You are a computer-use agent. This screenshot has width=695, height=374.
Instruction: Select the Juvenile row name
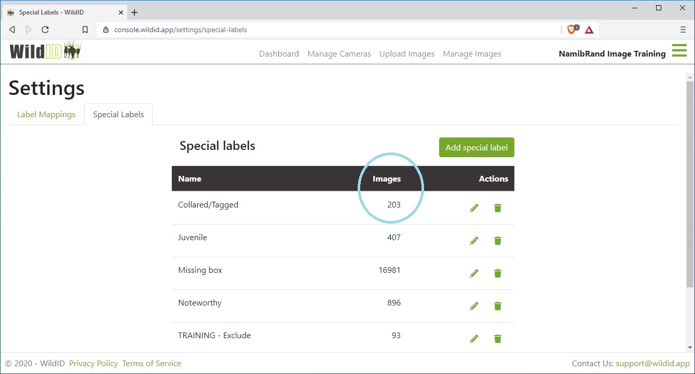tap(193, 238)
